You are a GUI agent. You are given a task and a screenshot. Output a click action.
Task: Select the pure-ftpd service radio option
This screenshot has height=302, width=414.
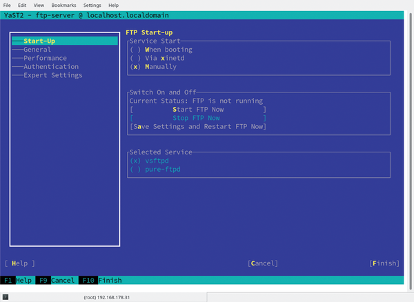tap(155, 170)
